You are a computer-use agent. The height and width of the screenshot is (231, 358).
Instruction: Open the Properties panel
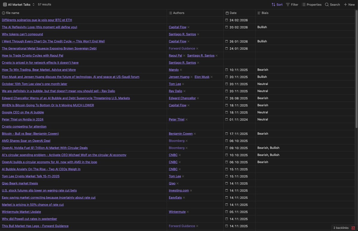311,4
